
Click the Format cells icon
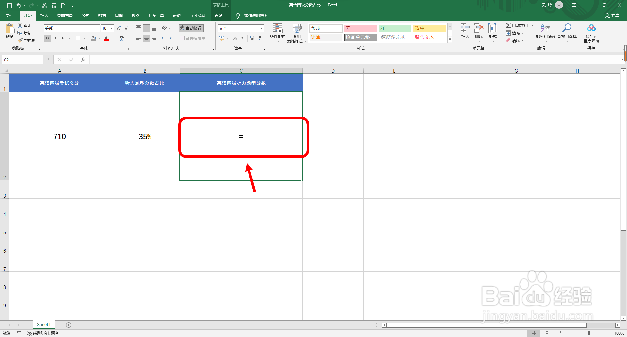492,28
